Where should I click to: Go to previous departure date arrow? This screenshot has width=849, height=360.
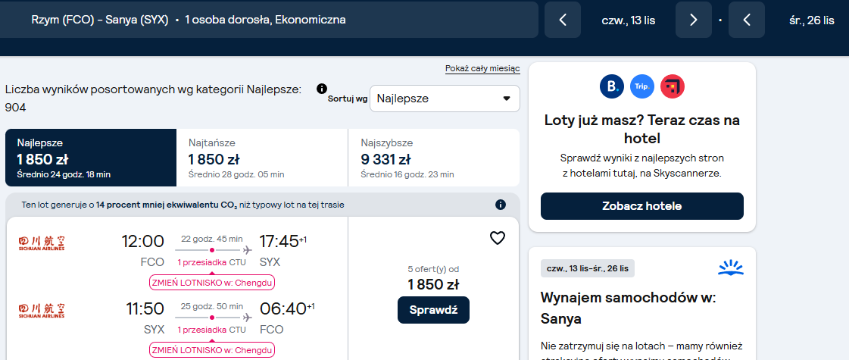point(563,20)
